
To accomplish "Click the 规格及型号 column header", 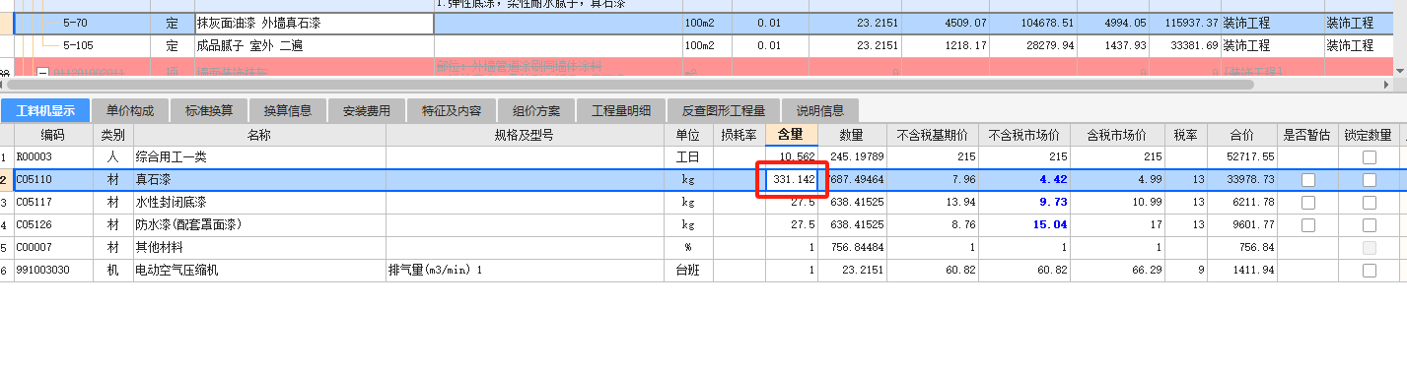I will [525, 135].
